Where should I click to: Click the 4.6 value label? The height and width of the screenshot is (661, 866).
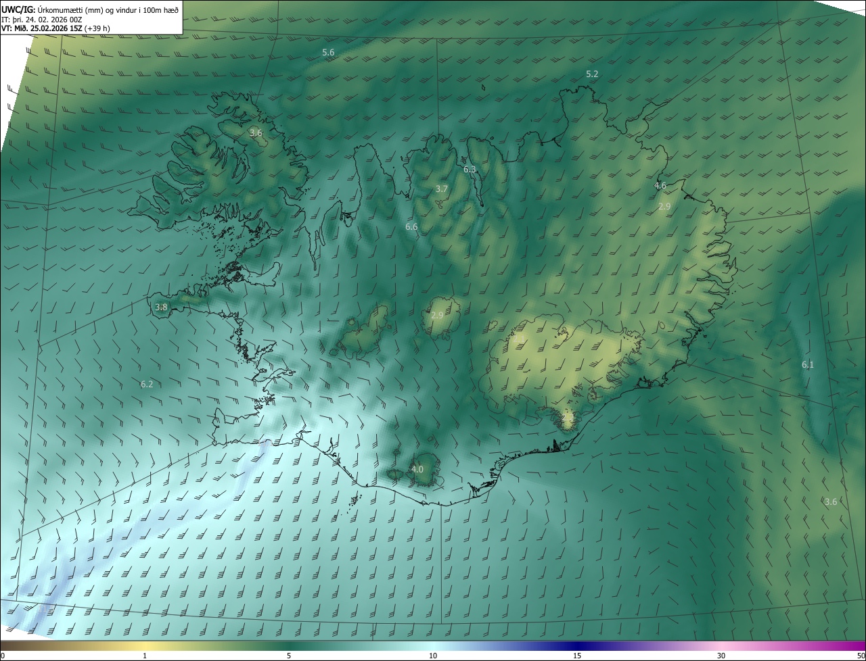[660, 185]
